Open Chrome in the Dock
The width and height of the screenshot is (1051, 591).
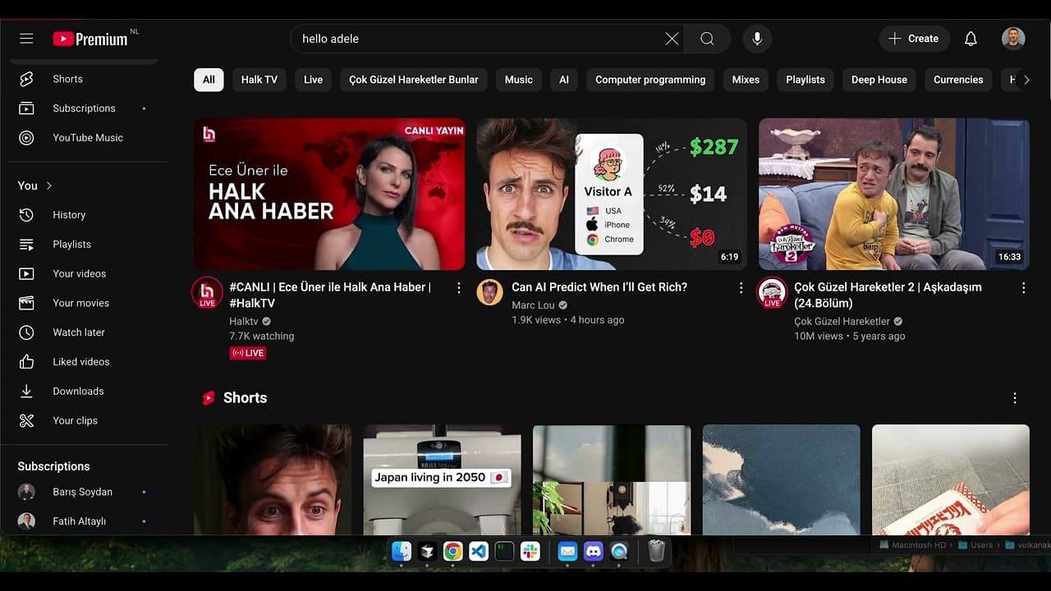point(452,551)
